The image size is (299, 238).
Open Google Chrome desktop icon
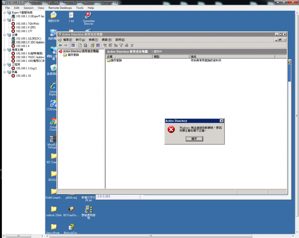53,124
